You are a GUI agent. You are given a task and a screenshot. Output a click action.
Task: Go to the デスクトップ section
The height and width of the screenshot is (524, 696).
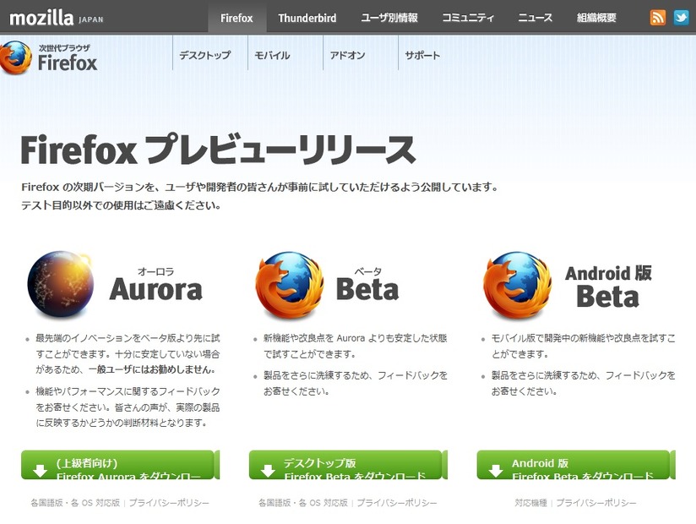205,56
